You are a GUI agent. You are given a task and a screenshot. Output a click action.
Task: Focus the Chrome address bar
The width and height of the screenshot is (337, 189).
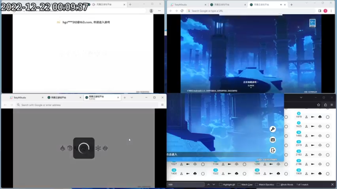(250, 11)
